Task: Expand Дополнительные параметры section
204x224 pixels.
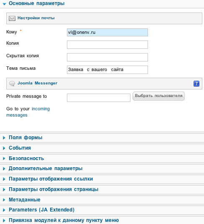Action: 102,168
